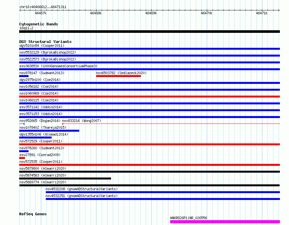Select variant nsv6503782 (Sedlazeck2020)
The image size is (289, 225).
pos(121,73)
